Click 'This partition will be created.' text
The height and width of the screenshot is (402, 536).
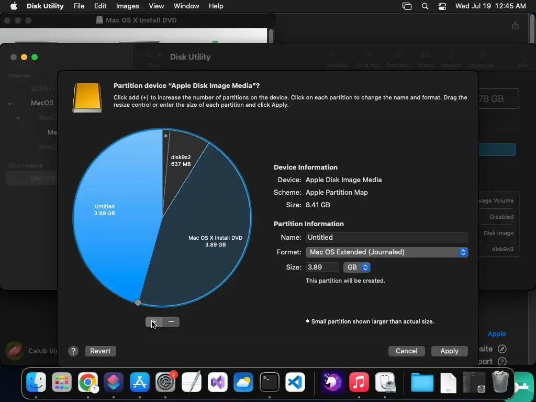click(x=345, y=281)
